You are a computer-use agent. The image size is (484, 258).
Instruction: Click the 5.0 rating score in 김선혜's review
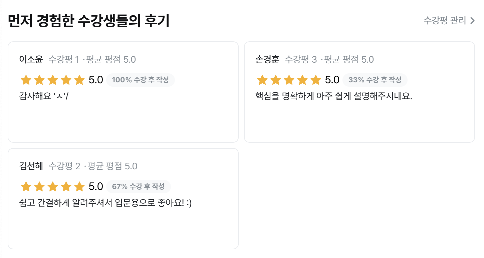click(96, 186)
